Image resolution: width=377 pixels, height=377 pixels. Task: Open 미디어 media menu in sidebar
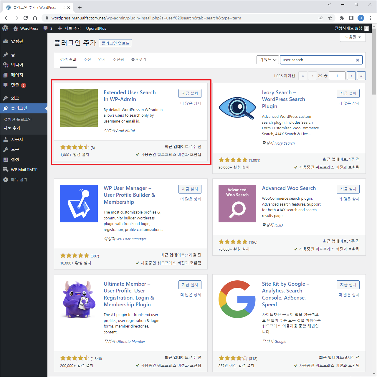pyautogui.click(x=24, y=65)
